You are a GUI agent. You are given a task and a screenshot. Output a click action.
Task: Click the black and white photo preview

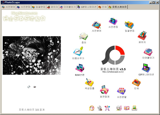click(x=32, y=55)
